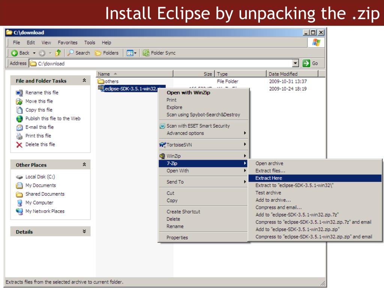Open the Shared Documents folder icon
Screen dimensions: 384x288
click(x=19, y=194)
